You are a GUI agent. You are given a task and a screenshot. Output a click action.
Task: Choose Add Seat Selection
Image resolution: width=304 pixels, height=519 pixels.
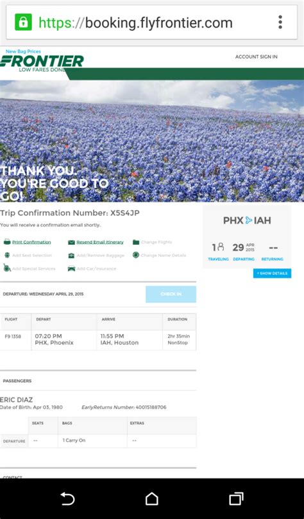[31, 256]
